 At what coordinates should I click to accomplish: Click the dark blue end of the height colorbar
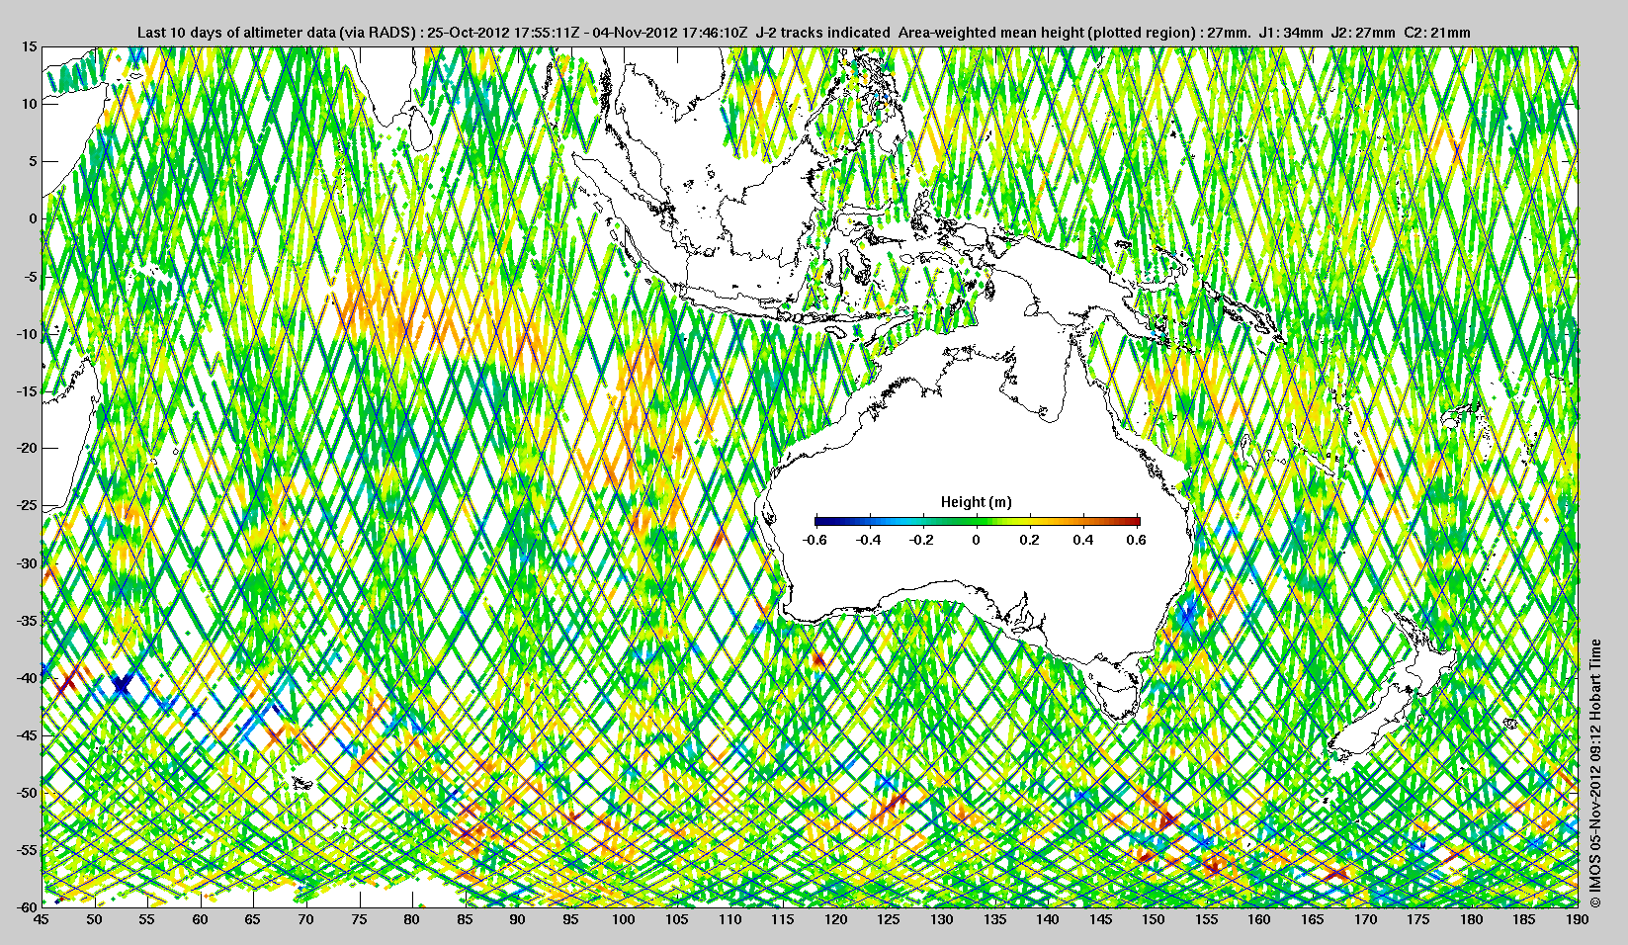[x=822, y=521]
